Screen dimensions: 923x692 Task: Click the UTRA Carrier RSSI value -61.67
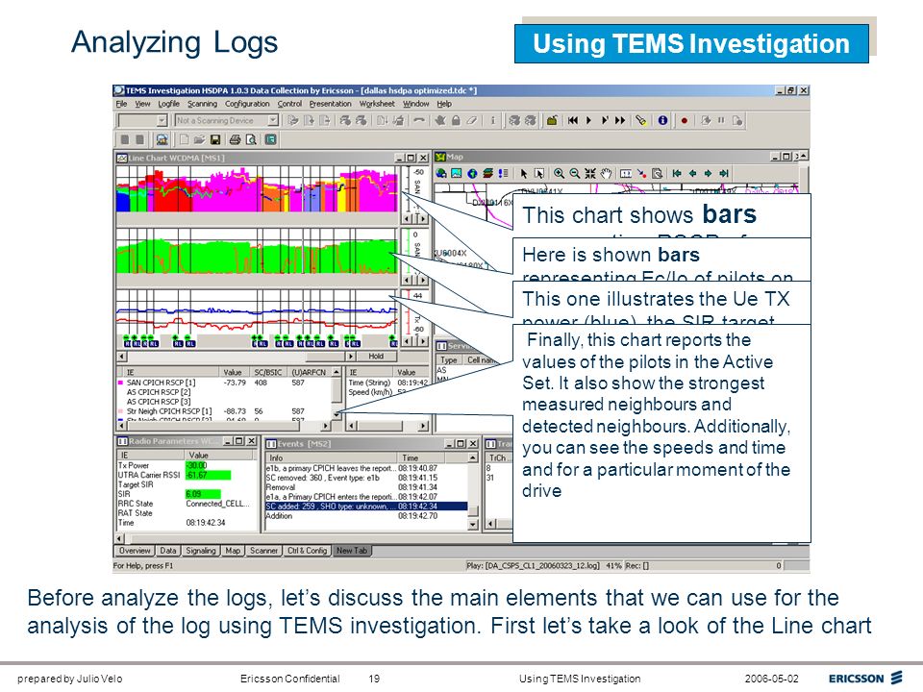pyautogui.click(x=209, y=475)
